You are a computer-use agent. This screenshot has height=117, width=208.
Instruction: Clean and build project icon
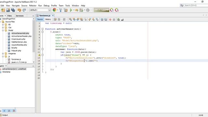pos(66,10)
